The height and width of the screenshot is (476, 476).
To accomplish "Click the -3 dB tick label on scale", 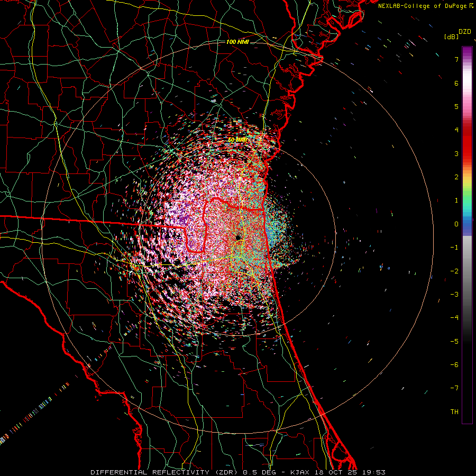I will point(454,295).
